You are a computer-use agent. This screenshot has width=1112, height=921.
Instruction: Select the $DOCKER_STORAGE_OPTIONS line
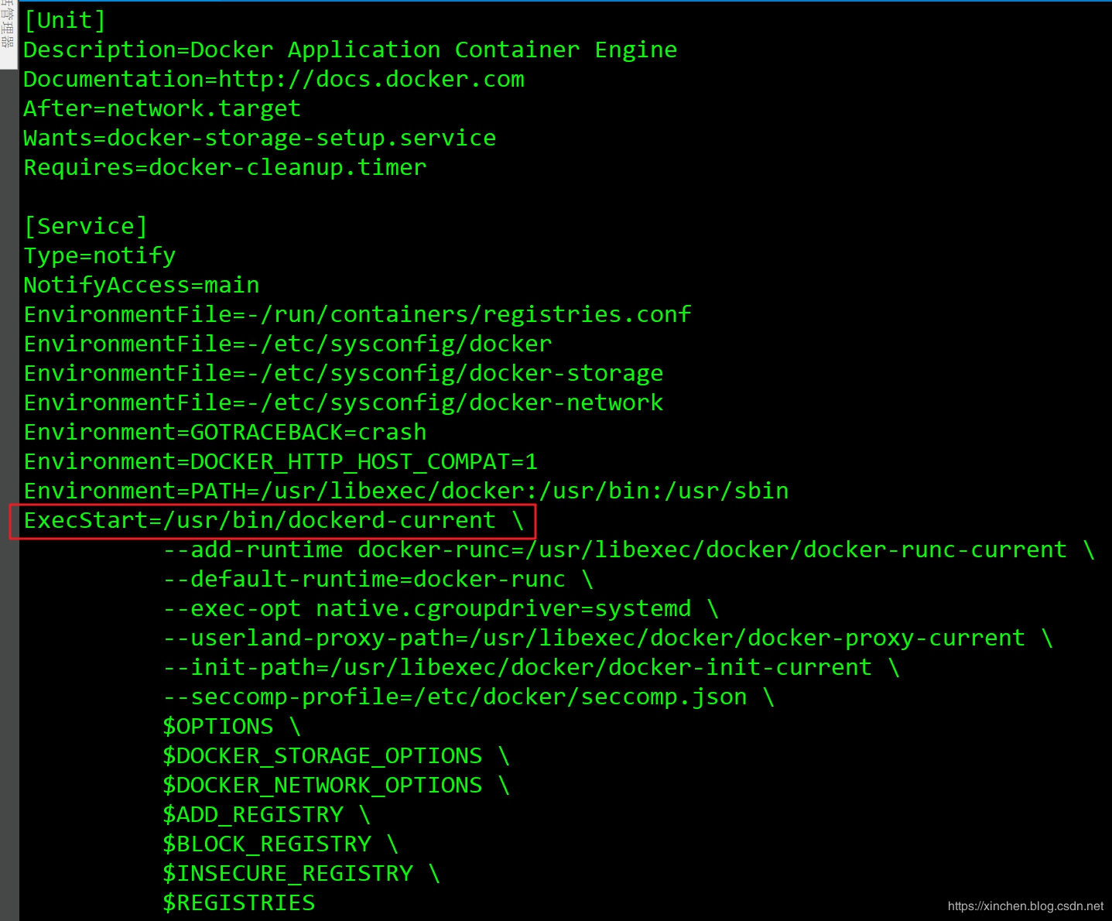point(337,756)
